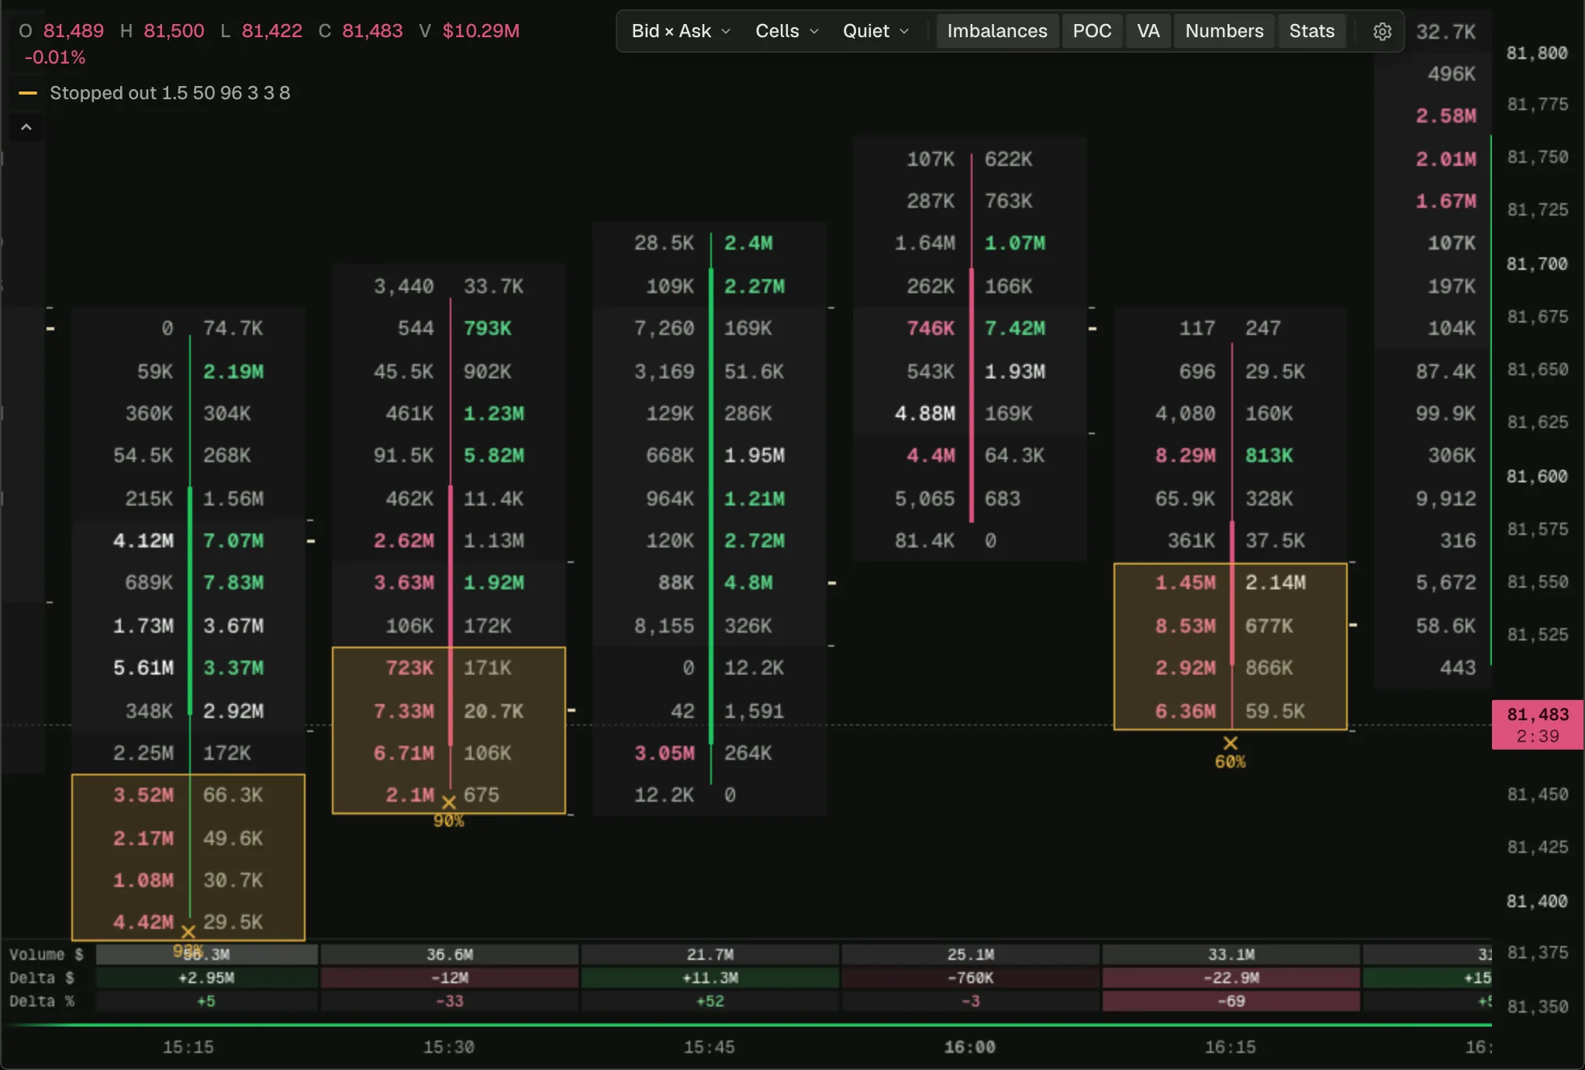Click the 33.1M volume stat
1585x1070 pixels.
pos(1231,955)
